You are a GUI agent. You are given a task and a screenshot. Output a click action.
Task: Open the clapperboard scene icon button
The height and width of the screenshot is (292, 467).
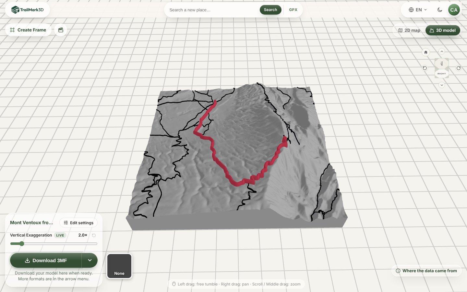click(61, 30)
